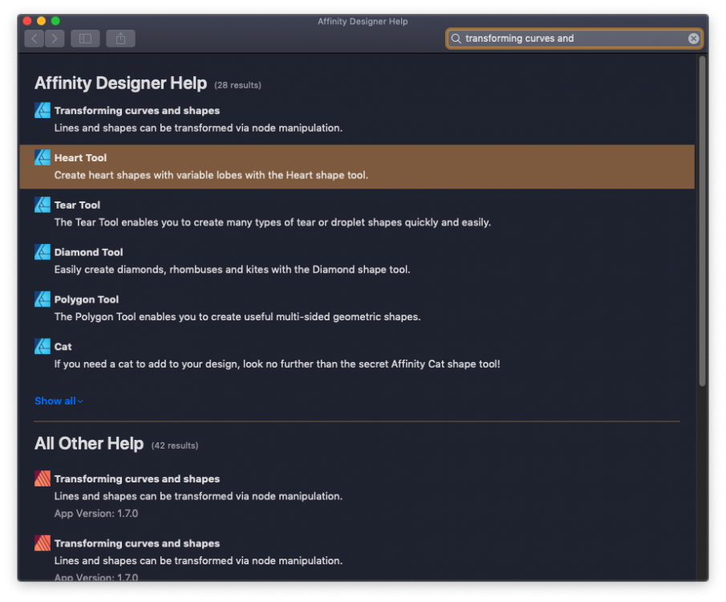Open the Polygon Tool help article

(86, 299)
